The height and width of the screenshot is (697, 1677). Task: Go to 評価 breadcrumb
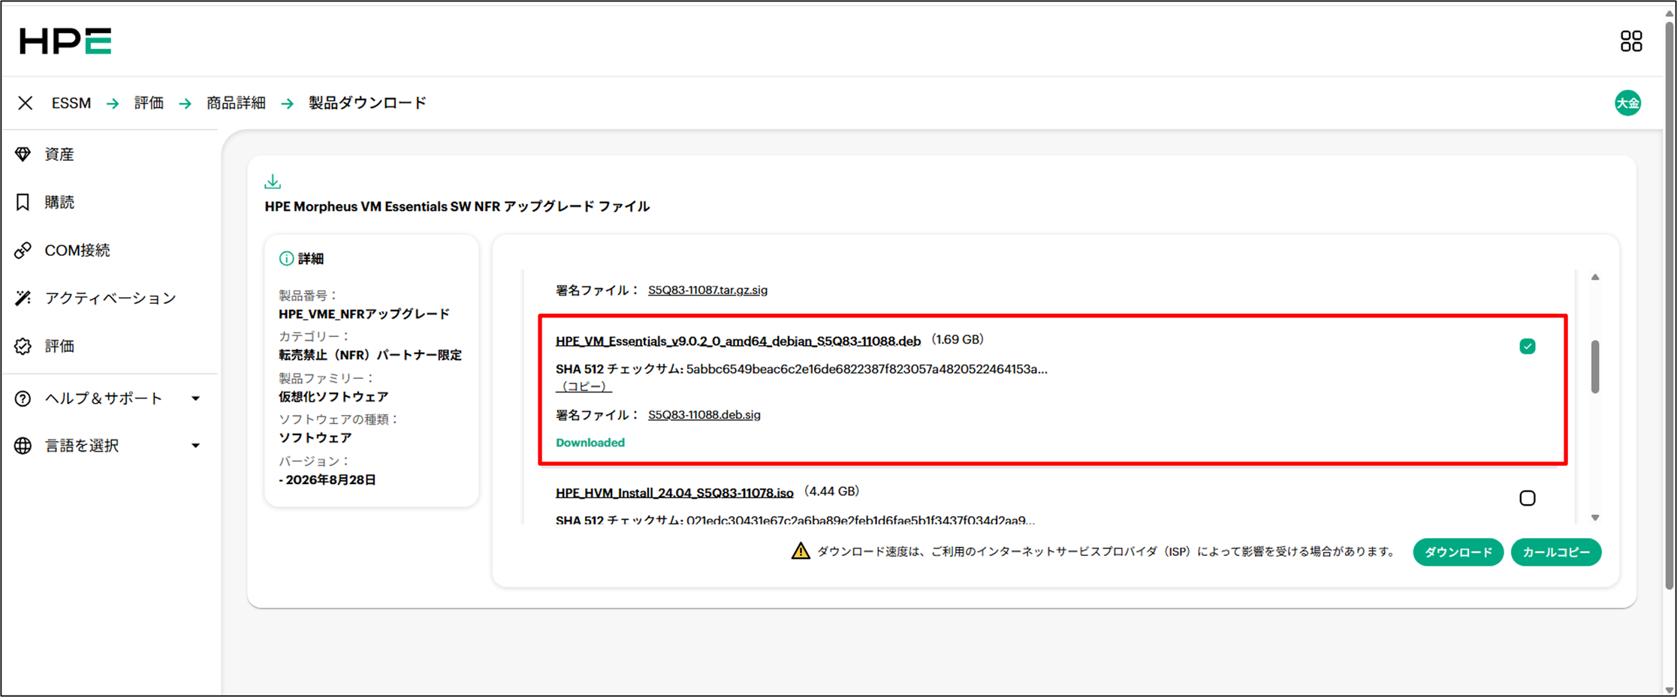click(x=149, y=103)
